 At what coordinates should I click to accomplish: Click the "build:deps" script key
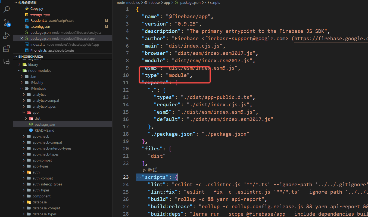(166, 214)
